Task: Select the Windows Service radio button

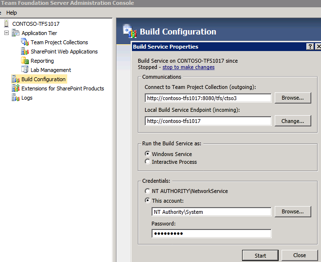Action: coord(148,154)
